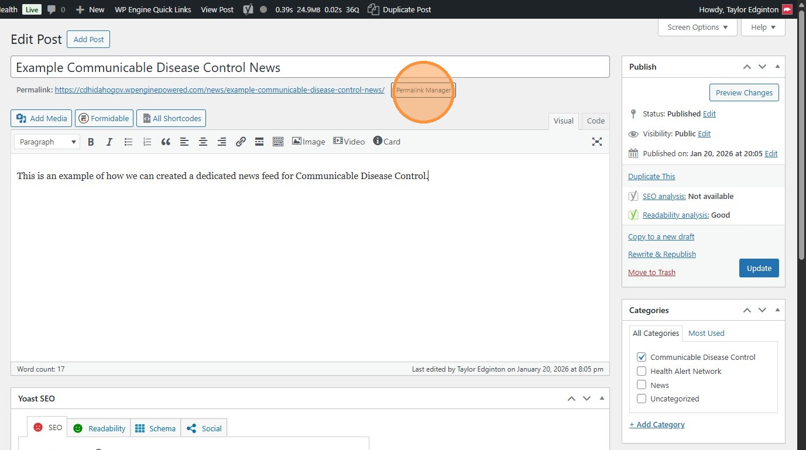The width and height of the screenshot is (806, 450).
Task: Align text center
Action: tap(203, 142)
